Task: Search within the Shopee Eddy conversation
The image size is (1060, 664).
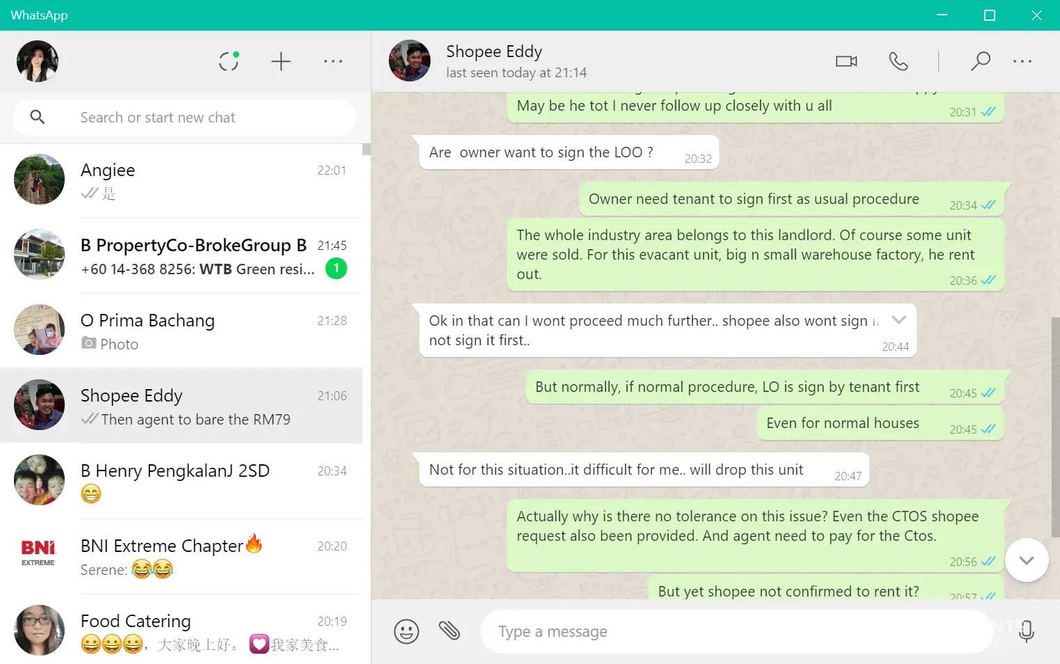Action: coord(980,61)
